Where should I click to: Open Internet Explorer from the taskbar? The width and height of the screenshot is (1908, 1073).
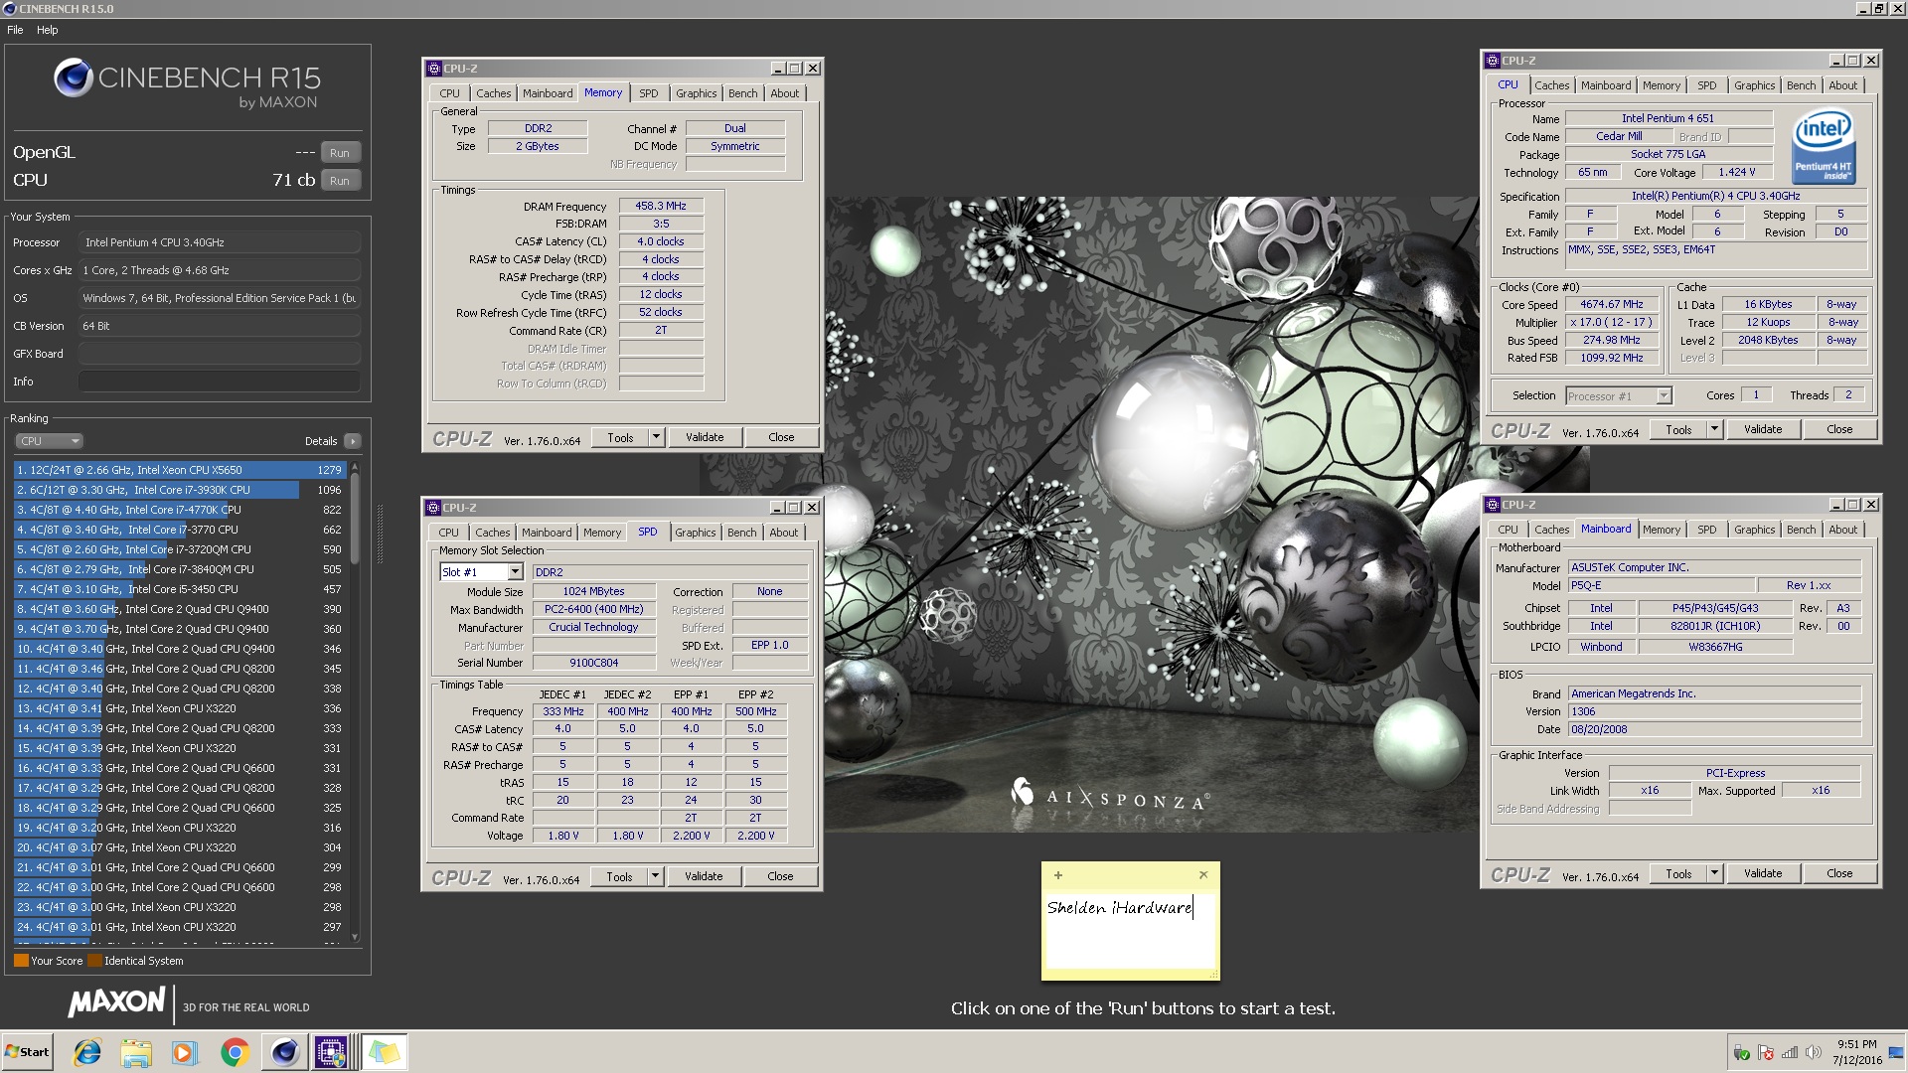click(87, 1052)
